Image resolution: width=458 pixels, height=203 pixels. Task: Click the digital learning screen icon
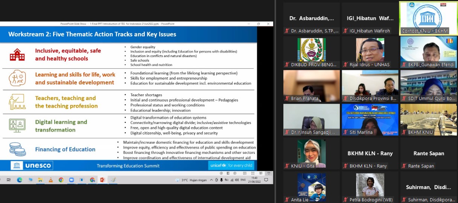click(x=17, y=125)
